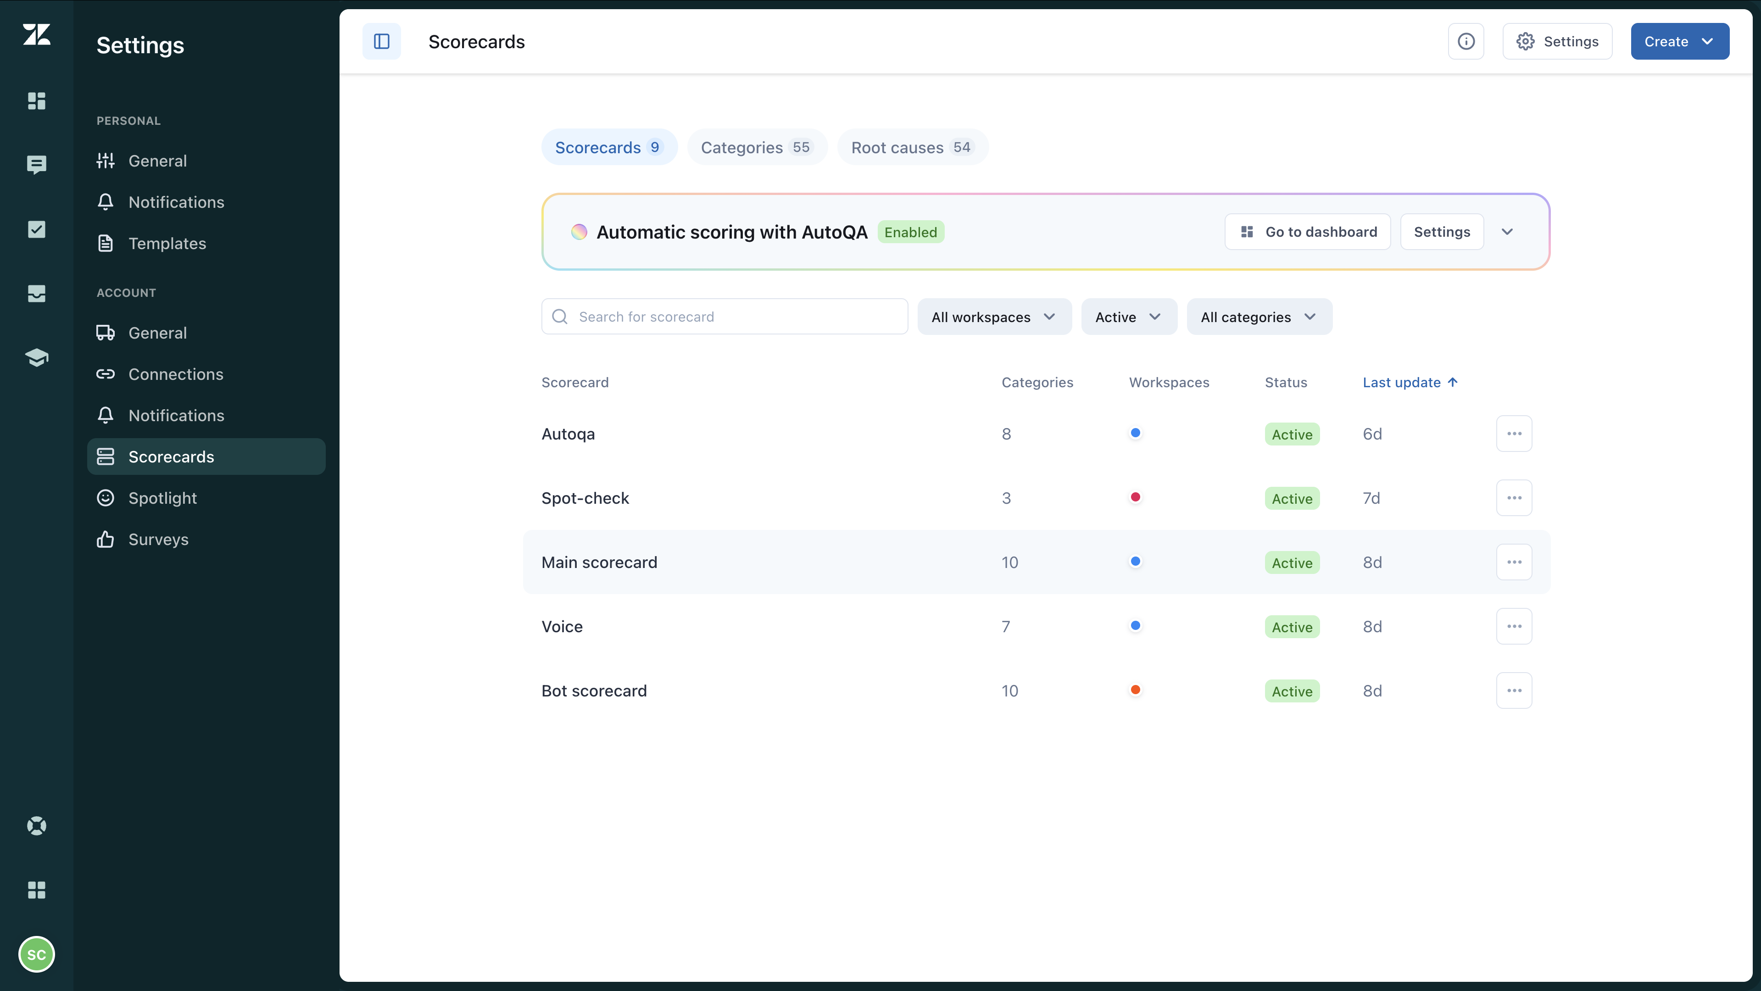Open more options for Spot-check row

(x=1514, y=497)
